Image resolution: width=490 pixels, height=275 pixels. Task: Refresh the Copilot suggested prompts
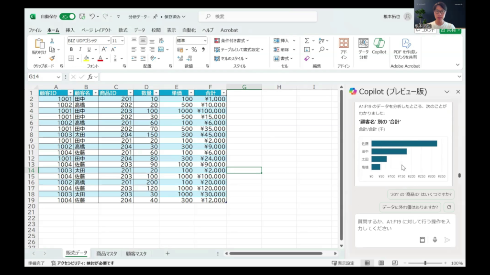(x=448, y=207)
